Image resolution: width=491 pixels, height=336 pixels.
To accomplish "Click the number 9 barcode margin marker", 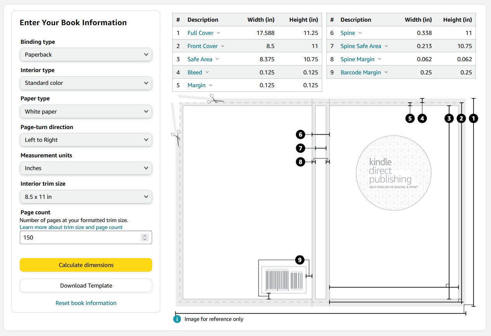I will pos(299,260).
